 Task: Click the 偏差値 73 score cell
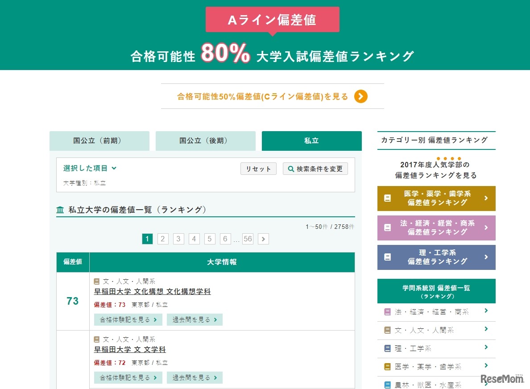(73, 301)
